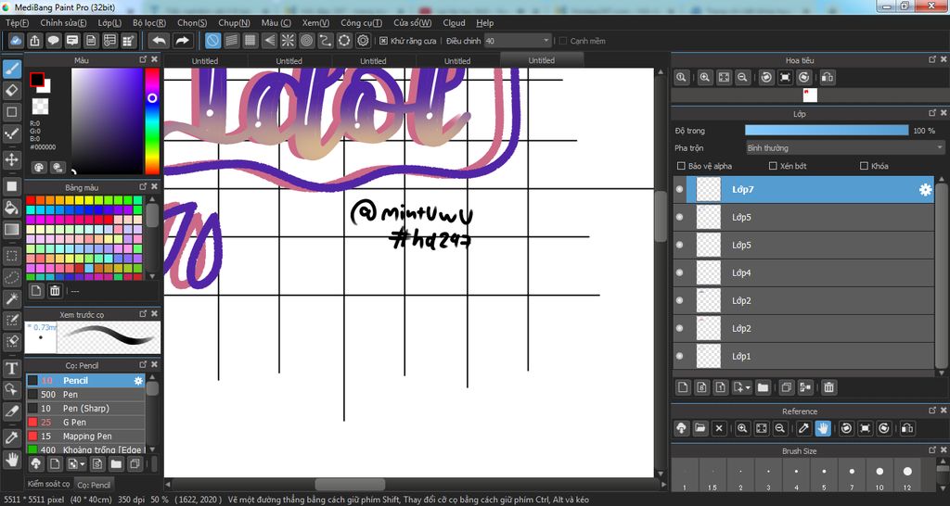The width and height of the screenshot is (950, 506).
Task: Open the Pha trộn blend mode dropdown
Action: tap(845, 147)
